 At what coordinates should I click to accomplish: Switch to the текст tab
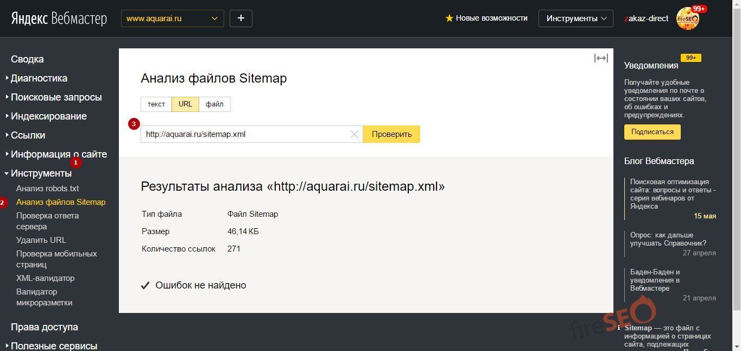point(156,104)
